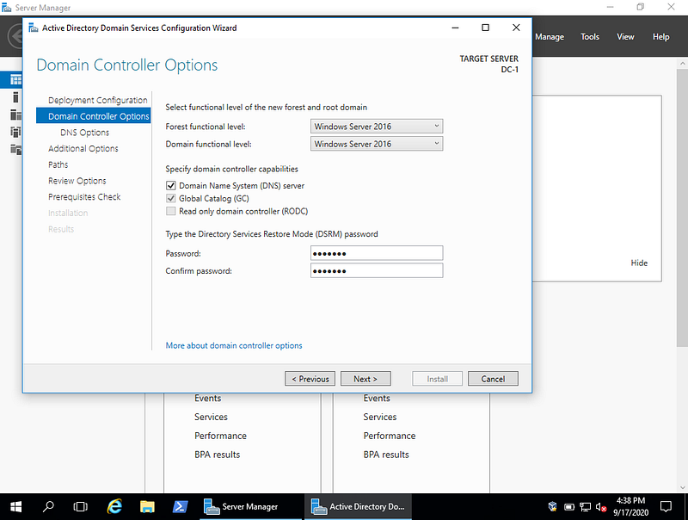This screenshot has height=520, width=688.
Task: Click the < Previous button
Action: coord(310,379)
